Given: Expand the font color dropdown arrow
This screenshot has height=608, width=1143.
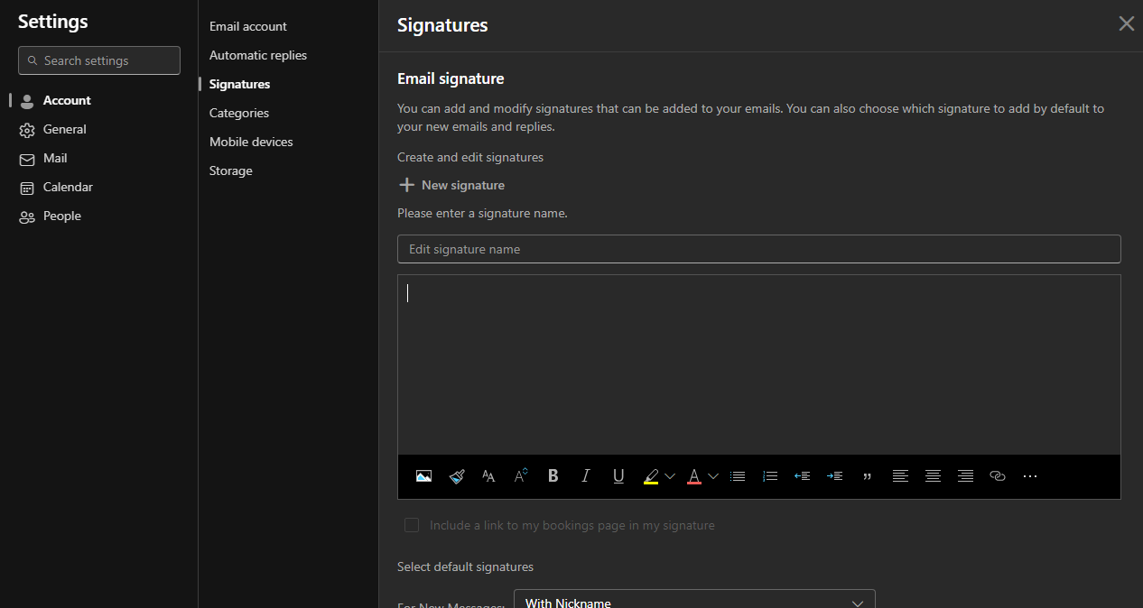Looking at the screenshot, I should (713, 476).
